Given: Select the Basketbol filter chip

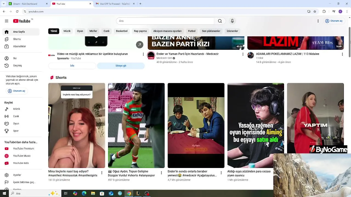Looking at the screenshot, I should tap(122, 31).
